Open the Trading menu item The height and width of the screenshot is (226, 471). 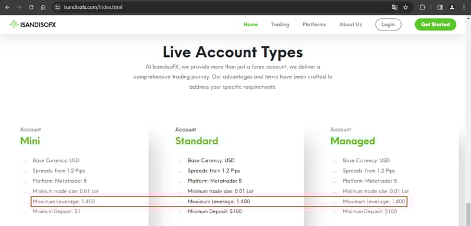pyautogui.click(x=280, y=25)
